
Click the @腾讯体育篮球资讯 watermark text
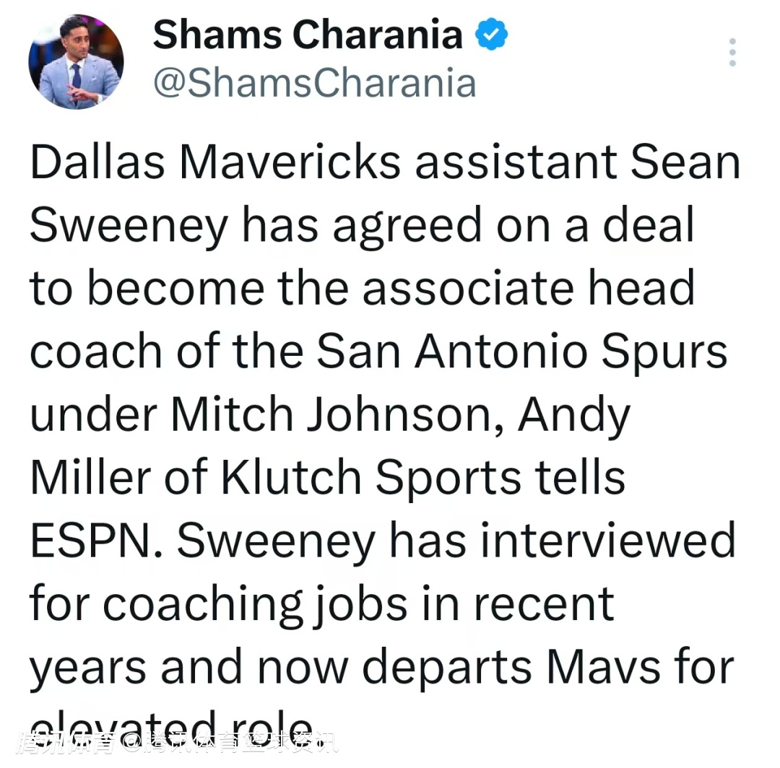tap(230, 743)
